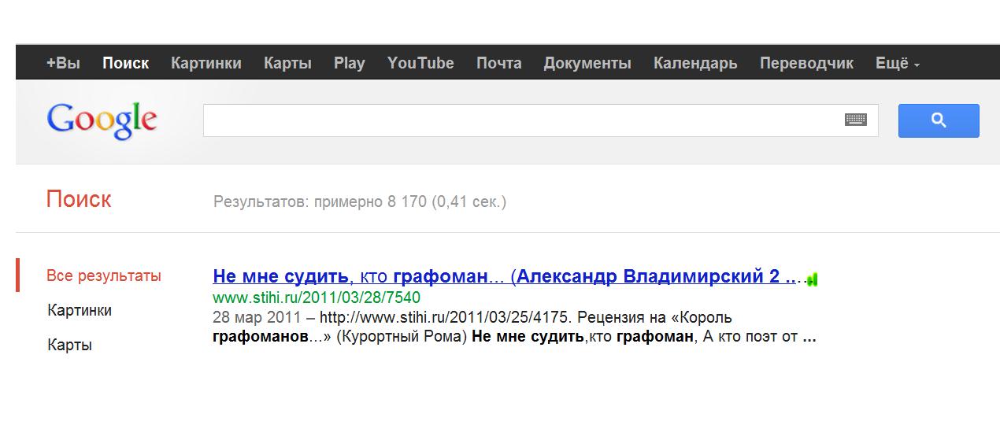Image resolution: width=1000 pixels, height=425 pixels.
Task: Open Play in the top bar
Action: tap(349, 64)
